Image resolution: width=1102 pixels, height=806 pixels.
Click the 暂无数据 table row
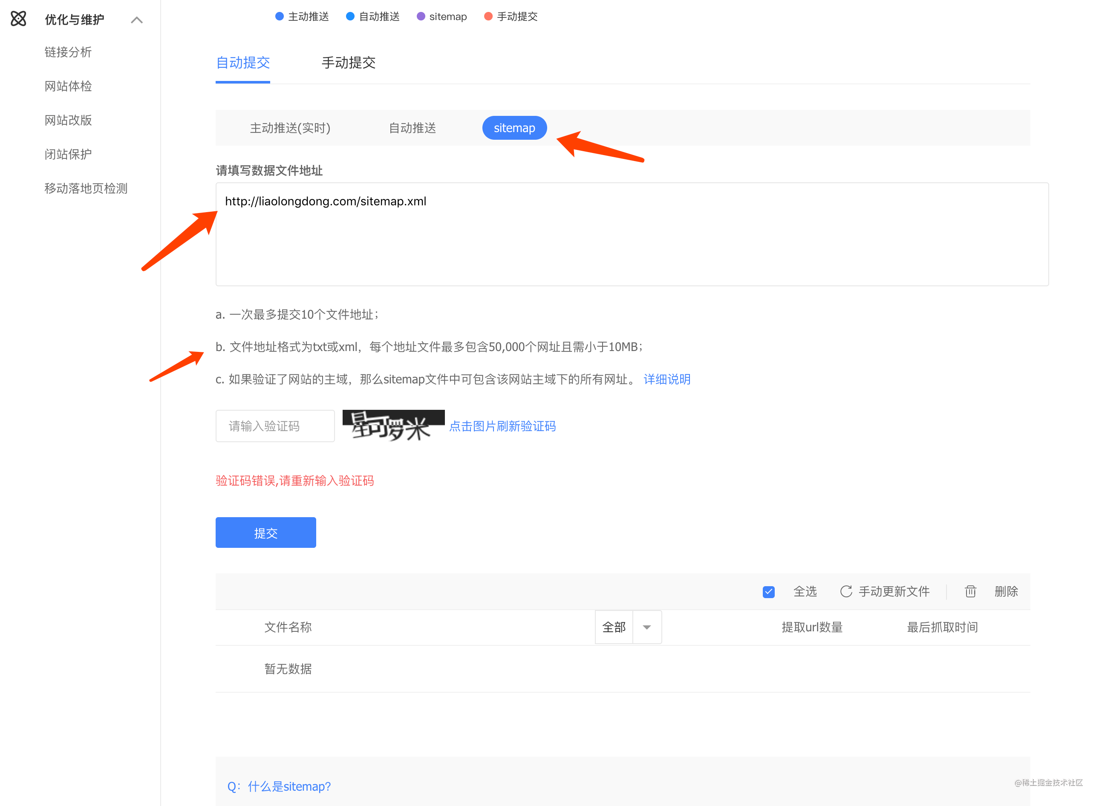623,669
